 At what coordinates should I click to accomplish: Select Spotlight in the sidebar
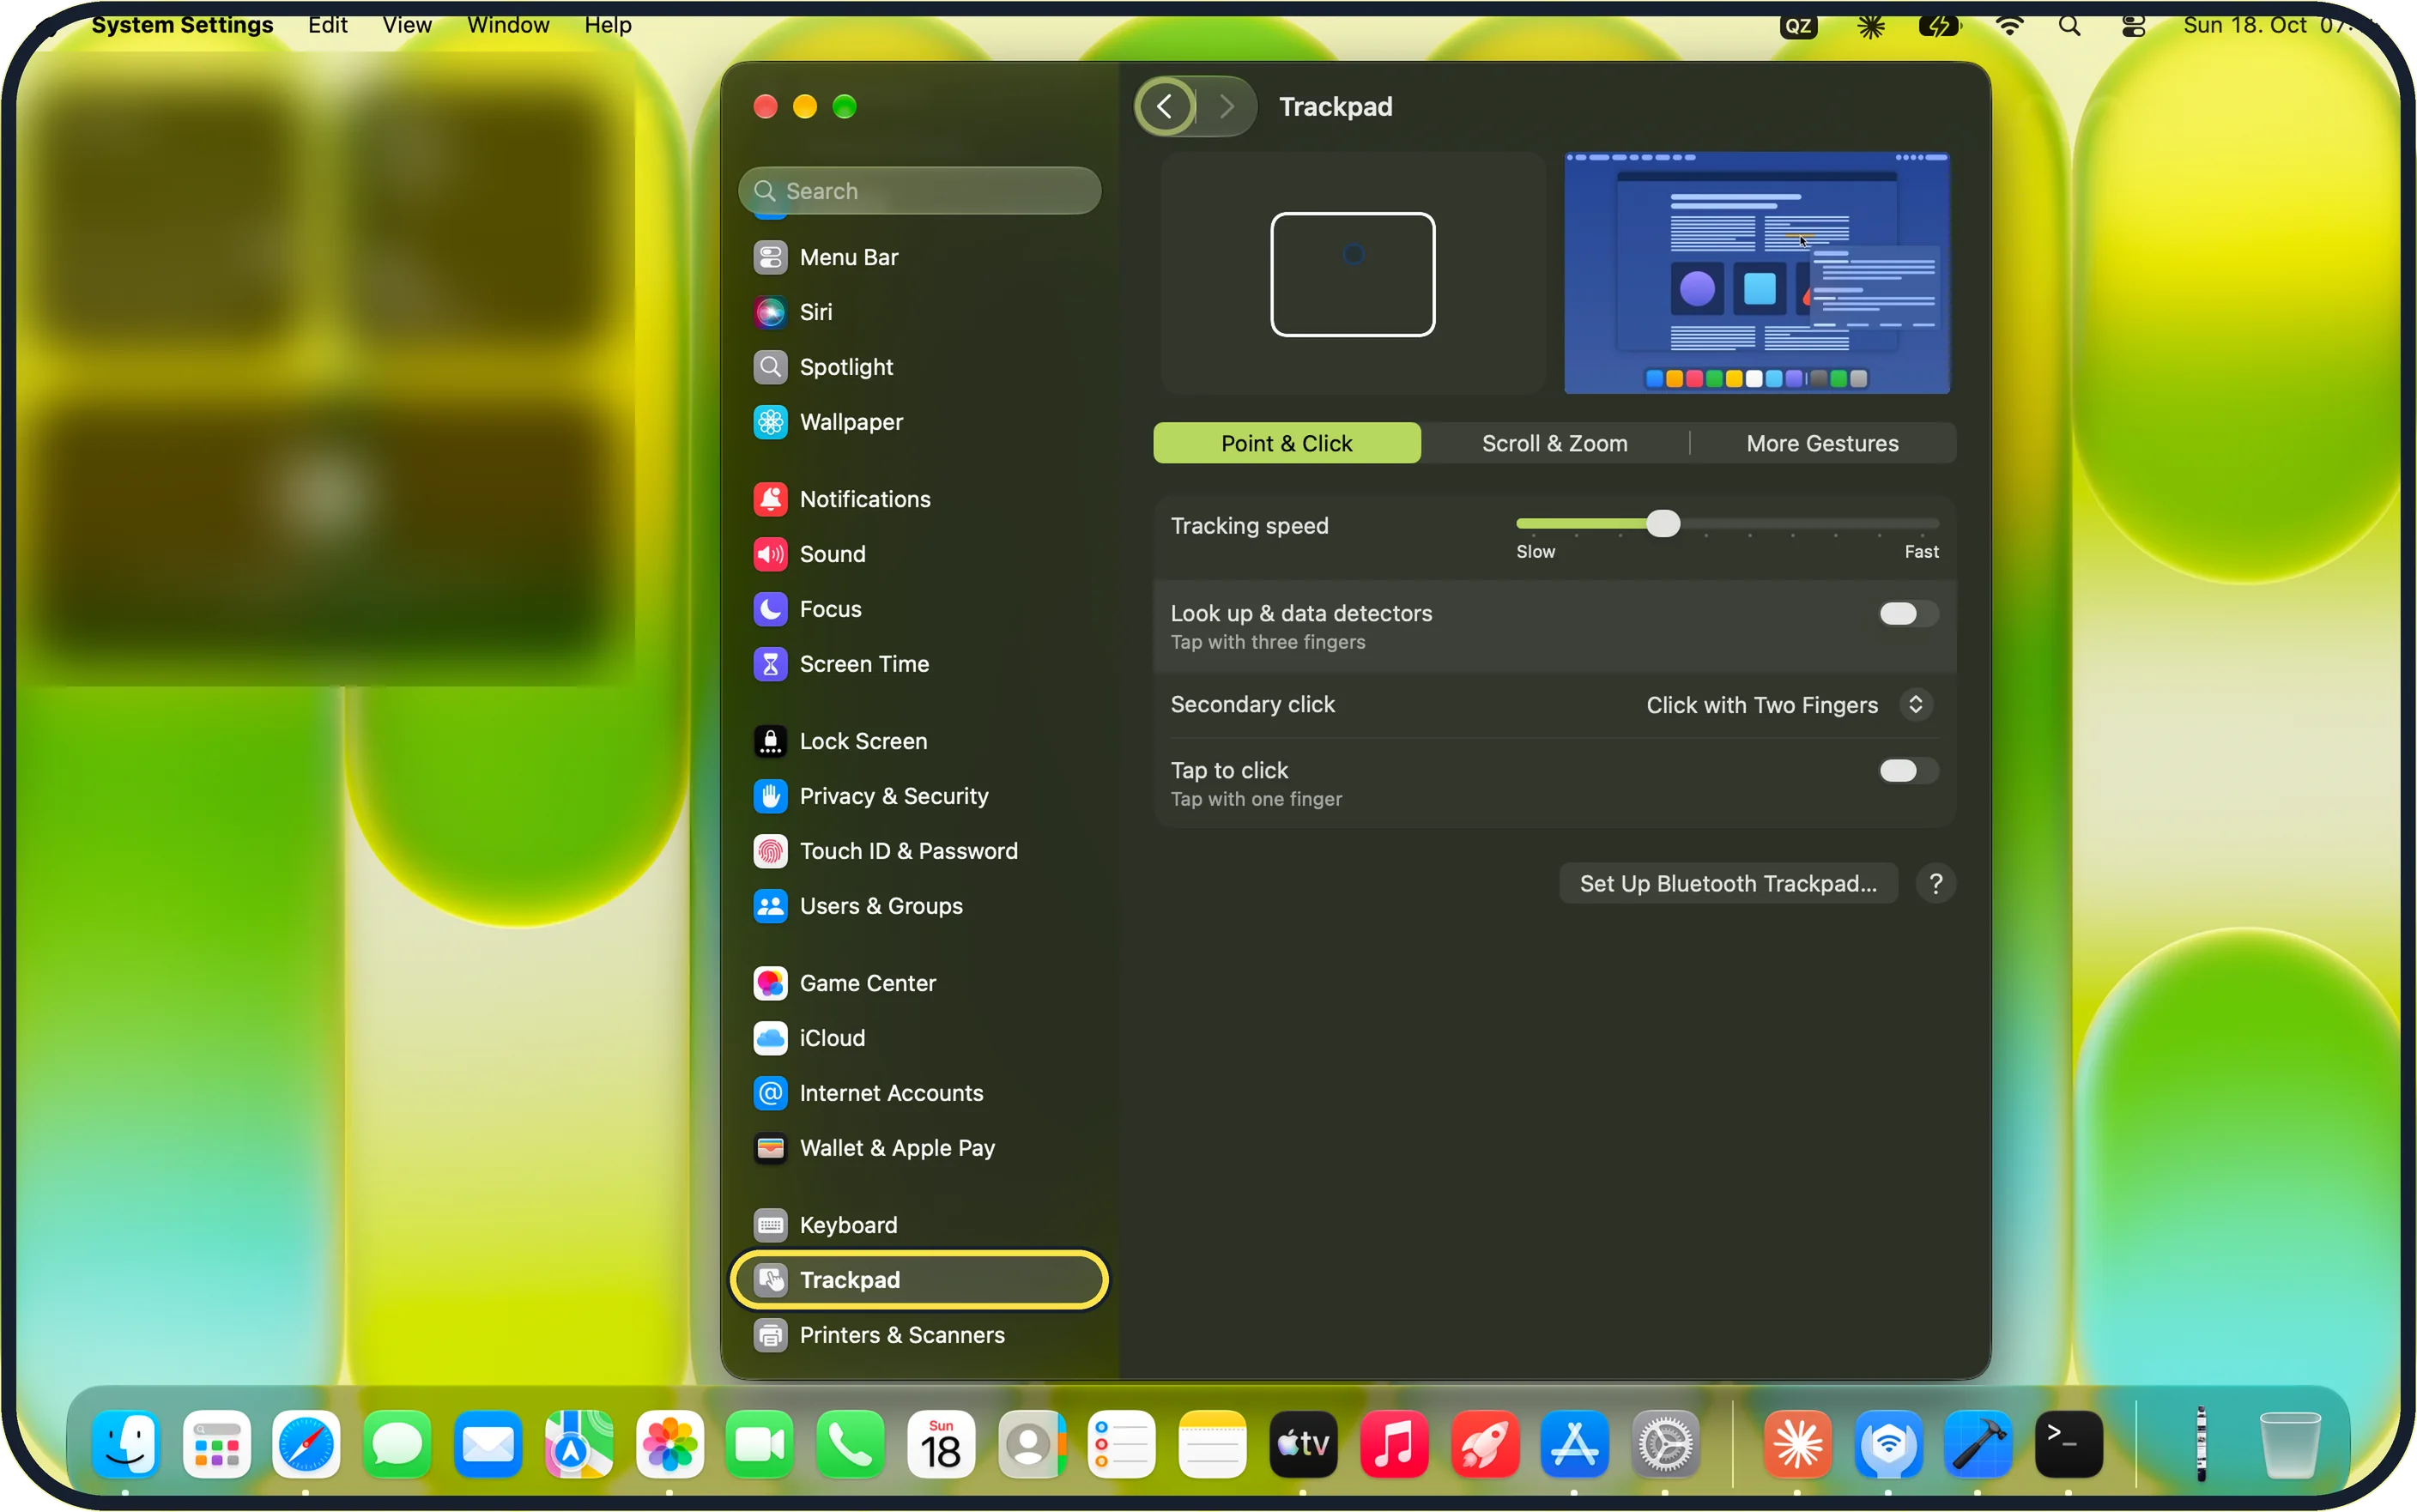pos(919,367)
